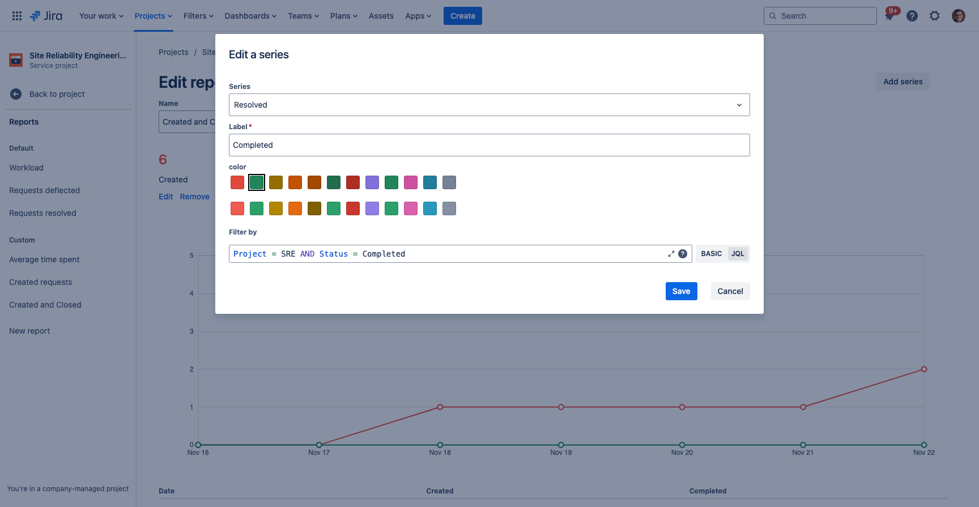
Task: Click the Back to project arrow icon
Action: (16, 94)
